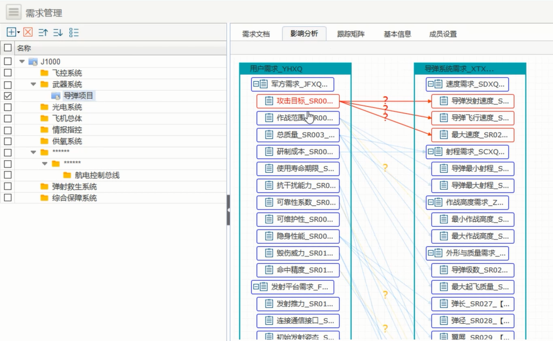Collapse the 武器系统 tree node

click(34, 84)
